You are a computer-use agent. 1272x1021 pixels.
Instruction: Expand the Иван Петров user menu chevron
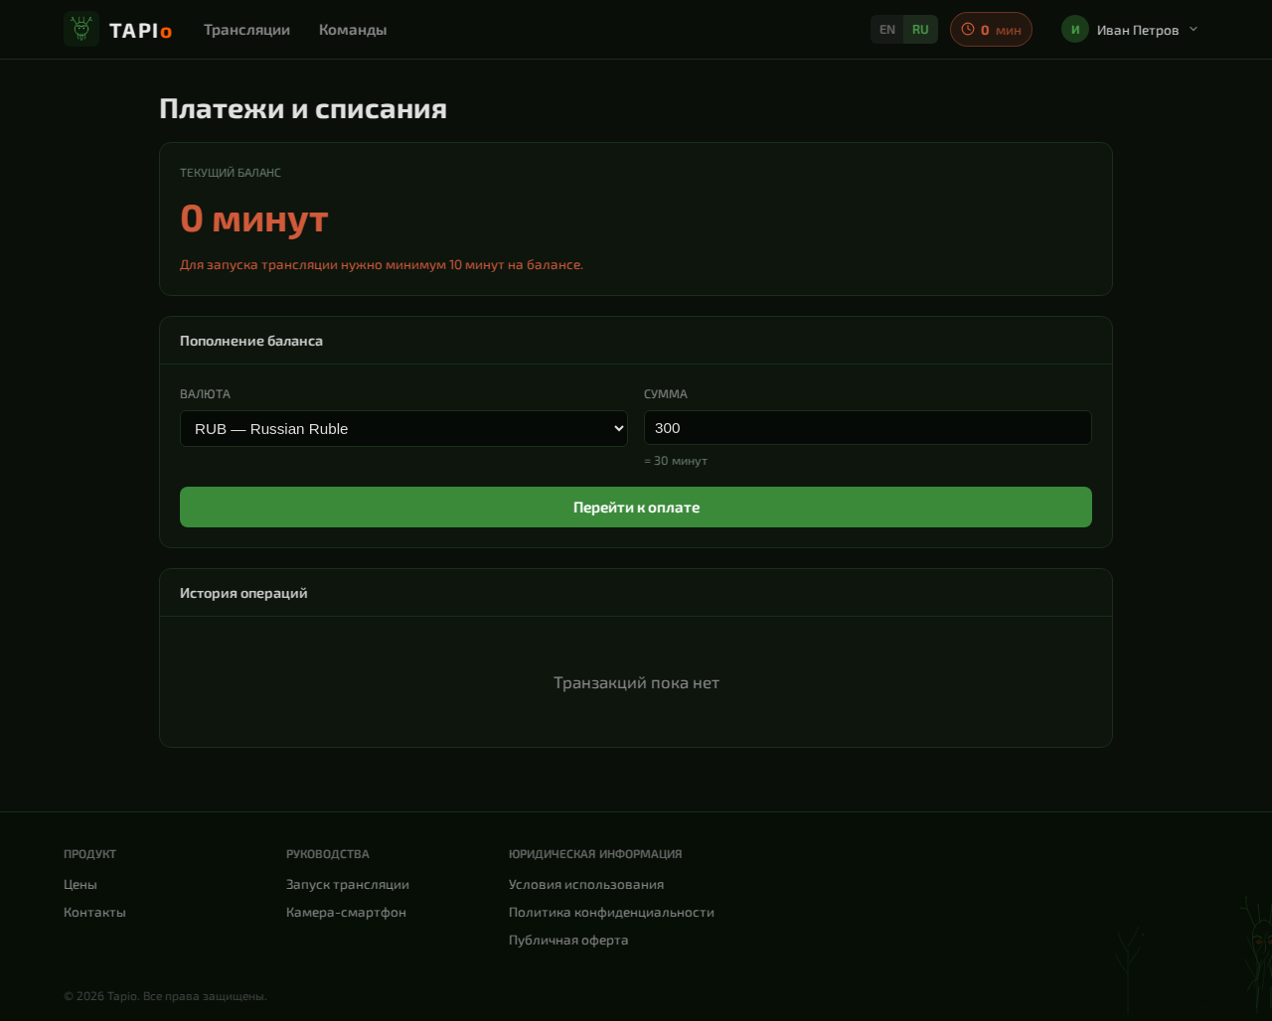pyautogui.click(x=1193, y=29)
